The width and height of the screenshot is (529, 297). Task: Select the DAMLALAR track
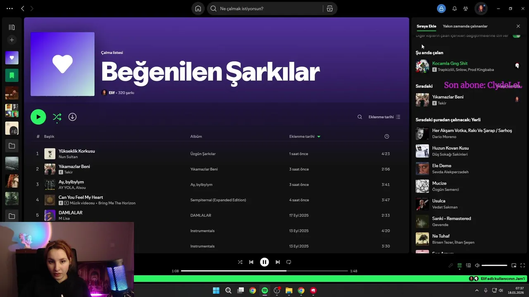(217, 215)
